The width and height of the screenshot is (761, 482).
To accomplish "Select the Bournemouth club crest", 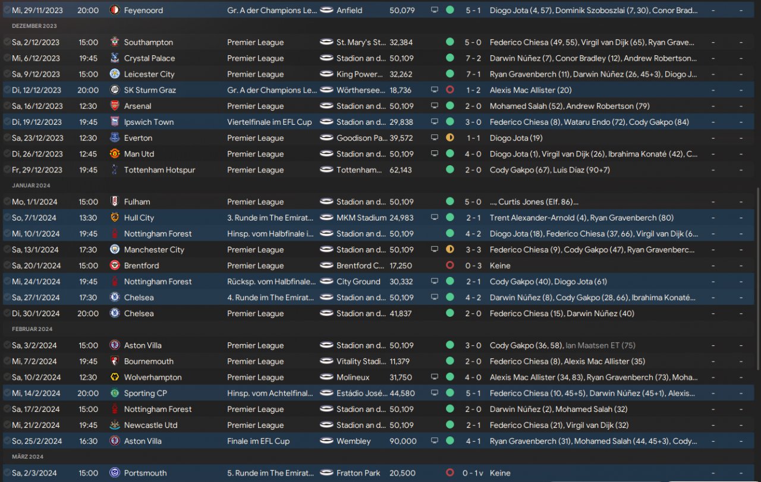I will click(x=115, y=361).
